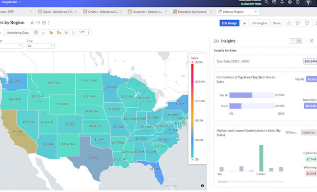Switch chart to gray bar chart type
This screenshot has height=192, width=317.
pyautogui.click(x=66, y=32)
